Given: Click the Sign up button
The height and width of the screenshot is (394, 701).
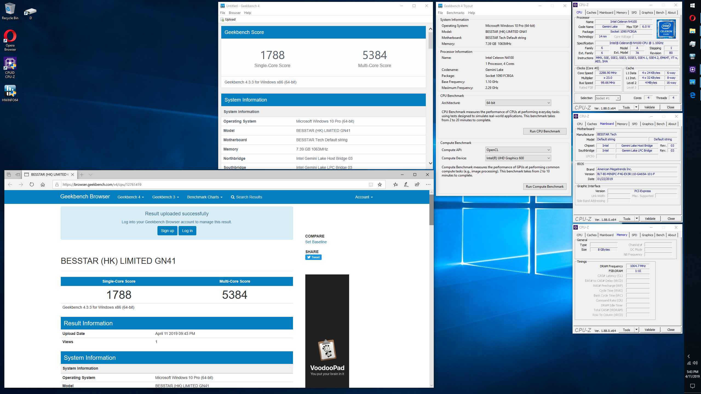Looking at the screenshot, I should 167,231.
